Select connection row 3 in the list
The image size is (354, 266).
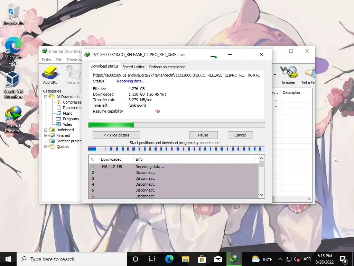pyautogui.click(x=174, y=178)
